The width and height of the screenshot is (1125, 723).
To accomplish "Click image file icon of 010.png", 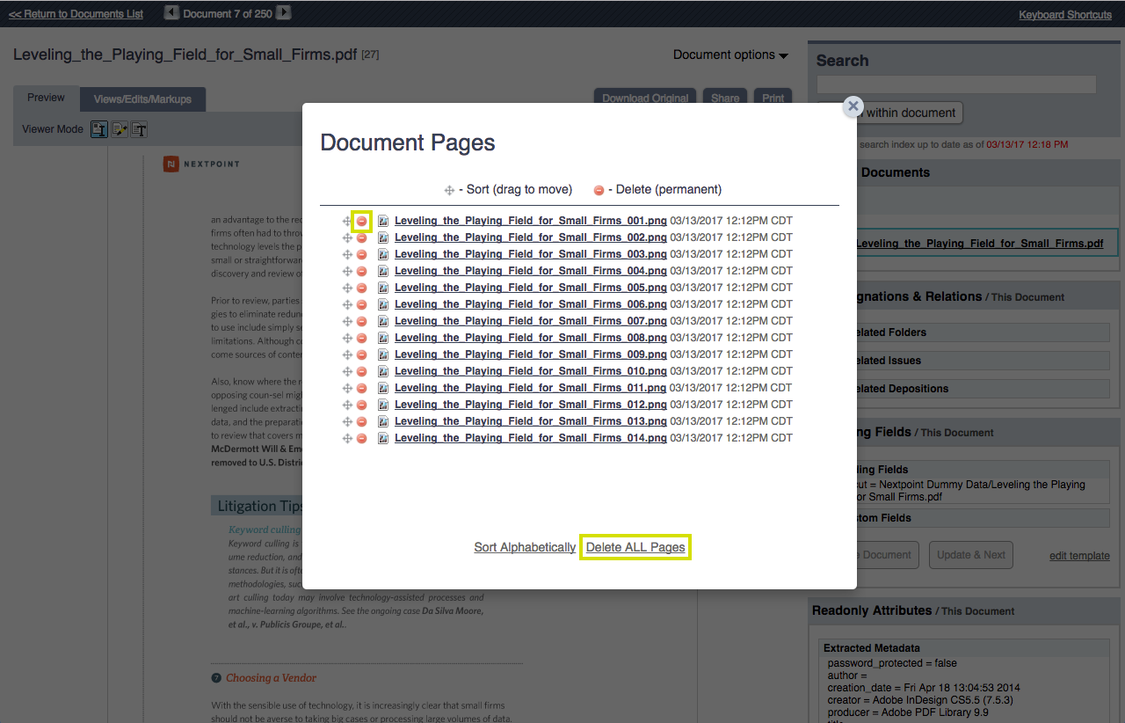I will point(383,371).
